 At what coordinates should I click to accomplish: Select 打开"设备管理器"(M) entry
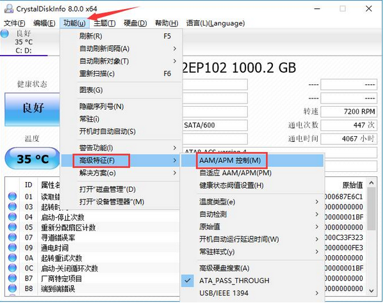[122, 202]
